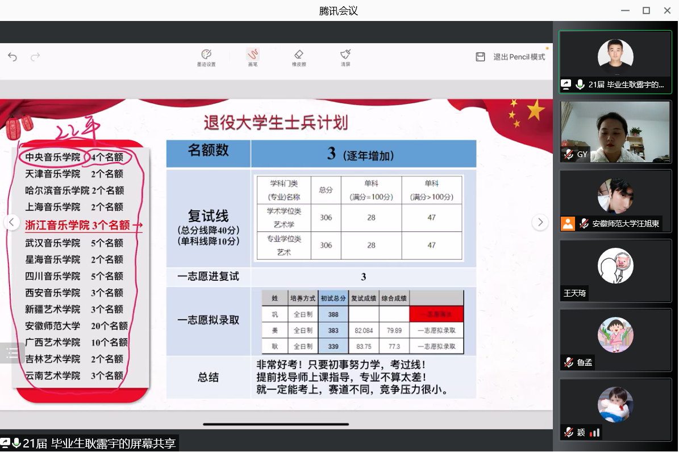Click orange host icon on 安徽师范大学汪旭東 tile
The height and width of the screenshot is (452, 679).
coord(568,223)
